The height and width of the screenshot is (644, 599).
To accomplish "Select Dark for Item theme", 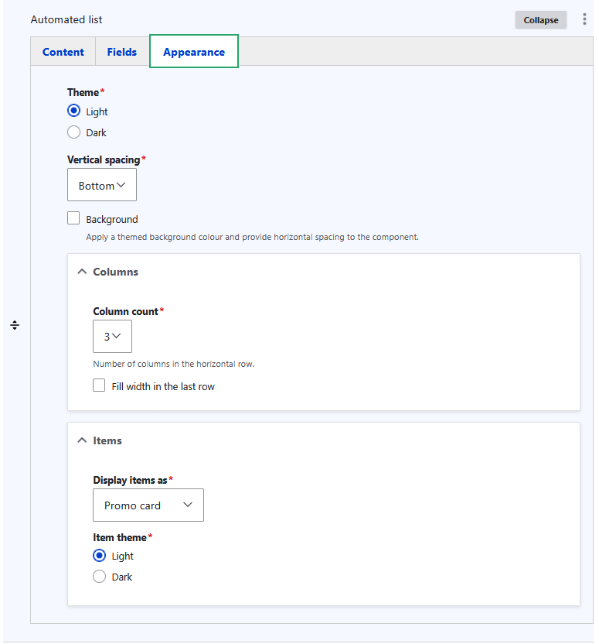I will (x=99, y=576).
